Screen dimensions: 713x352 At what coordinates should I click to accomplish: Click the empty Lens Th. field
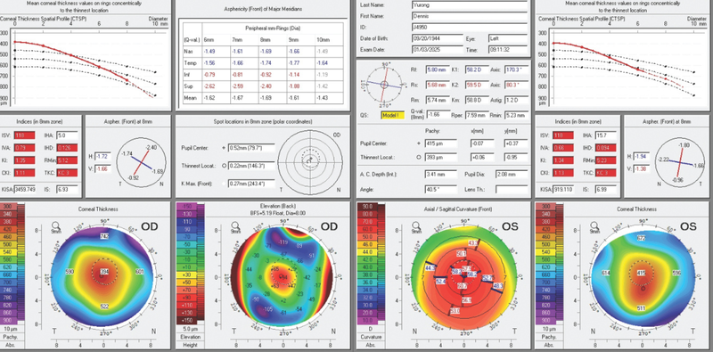click(512, 188)
